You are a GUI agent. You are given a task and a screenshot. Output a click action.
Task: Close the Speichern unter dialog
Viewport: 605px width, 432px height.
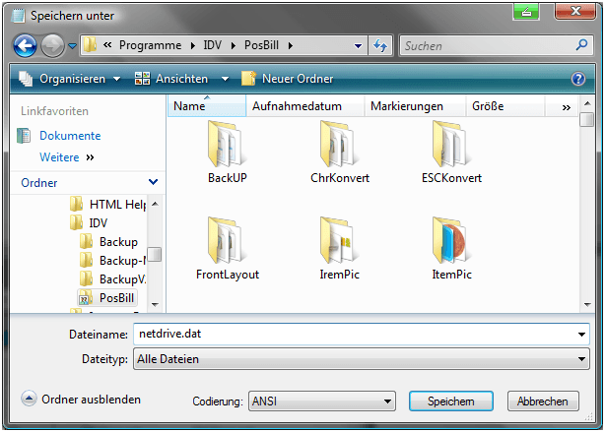tap(574, 11)
